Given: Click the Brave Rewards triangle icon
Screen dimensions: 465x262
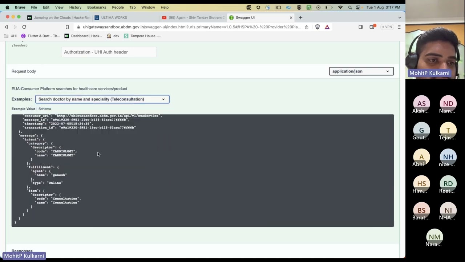Looking at the screenshot, I should pos(327,27).
